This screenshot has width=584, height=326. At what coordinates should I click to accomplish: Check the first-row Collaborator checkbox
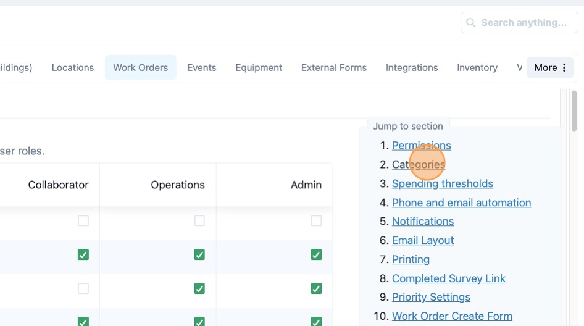tap(83, 220)
